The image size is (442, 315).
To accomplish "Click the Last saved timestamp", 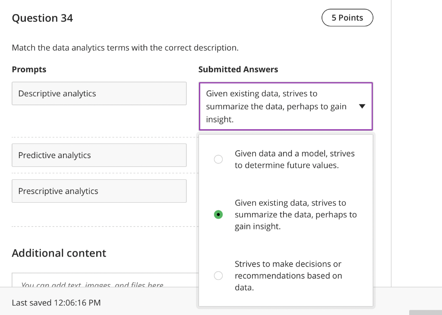I will [x=56, y=303].
